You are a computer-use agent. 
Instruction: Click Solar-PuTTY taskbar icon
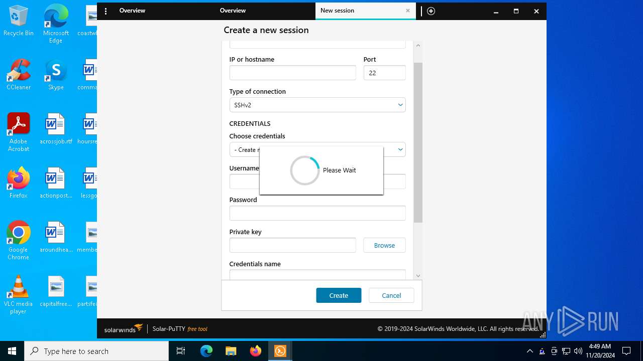(280, 351)
